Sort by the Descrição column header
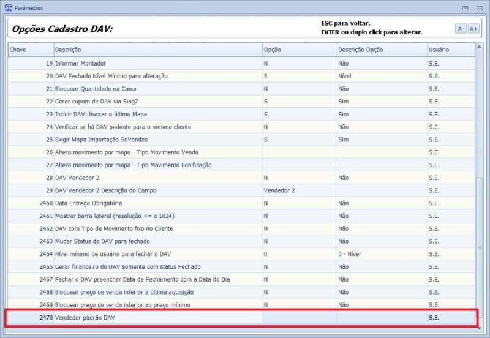Viewport: 490px width, 338px height. [x=157, y=50]
